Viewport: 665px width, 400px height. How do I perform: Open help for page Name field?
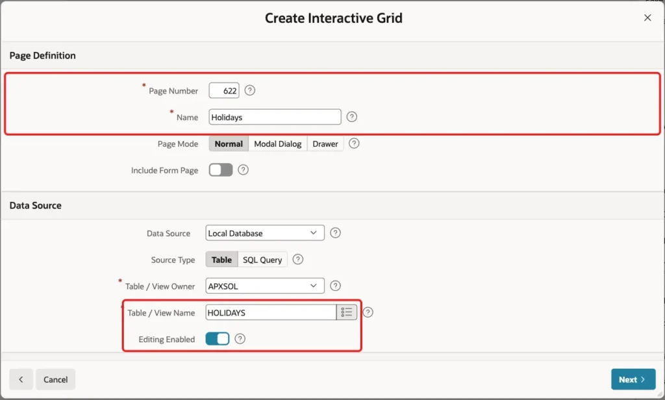tap(351, 117)
